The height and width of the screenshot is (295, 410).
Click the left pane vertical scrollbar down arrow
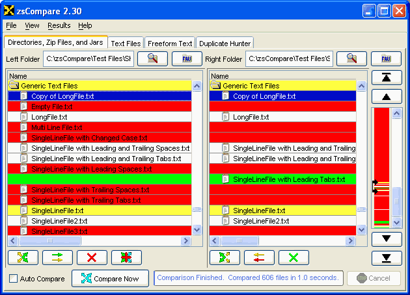point(197,230)
